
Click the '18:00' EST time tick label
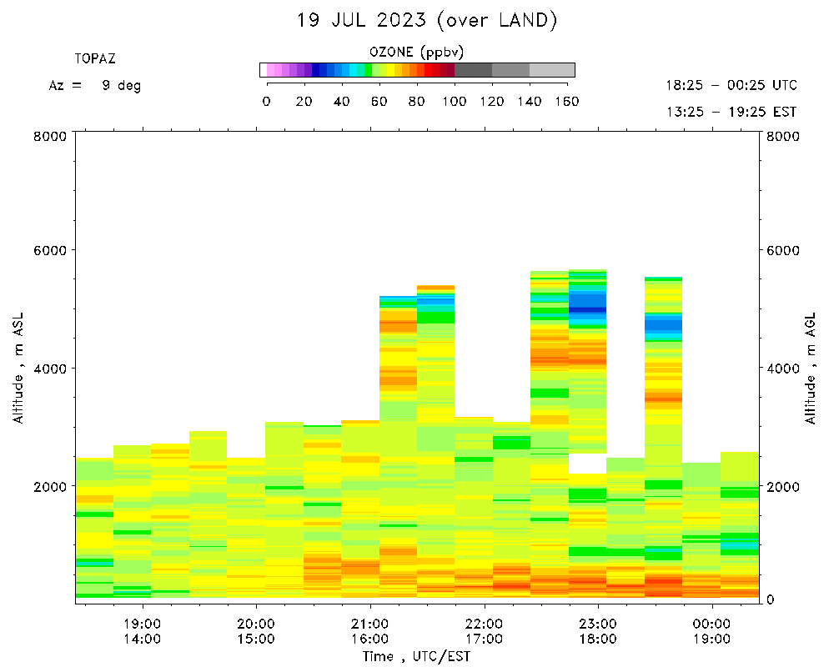(x=598, y=639)
